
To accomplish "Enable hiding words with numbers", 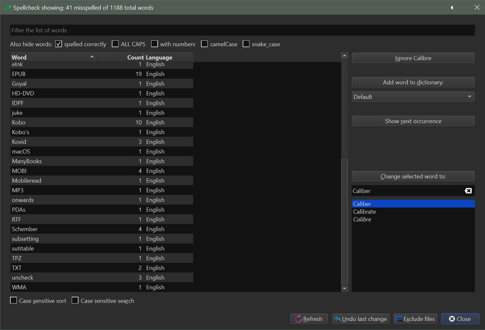I will [x=154, y=44].
